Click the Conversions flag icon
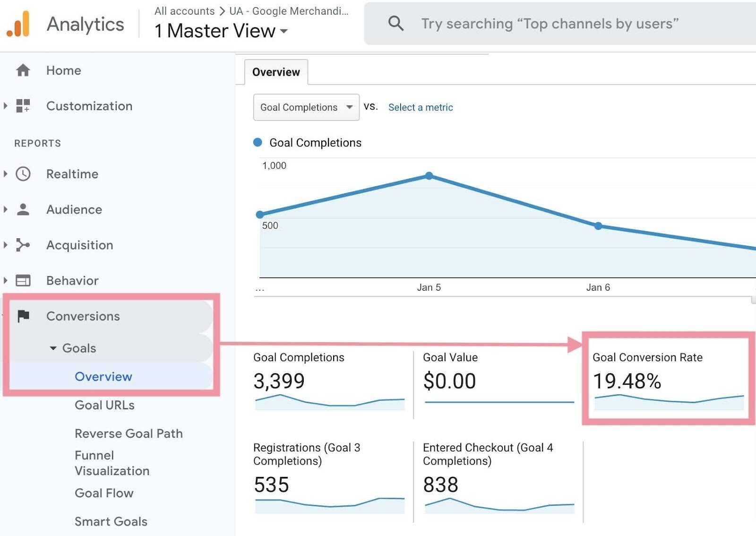Screen dimensions: 756x536 23,316
